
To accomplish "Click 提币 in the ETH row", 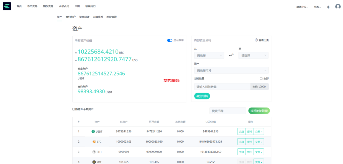I will pyautogui.click(x=250, y=152).
